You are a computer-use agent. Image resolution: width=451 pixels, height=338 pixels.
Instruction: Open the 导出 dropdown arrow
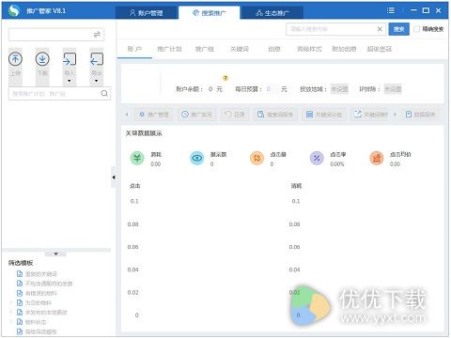point(97,81)
